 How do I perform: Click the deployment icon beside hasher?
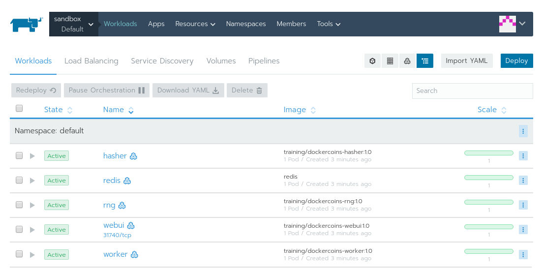point(133,156)
